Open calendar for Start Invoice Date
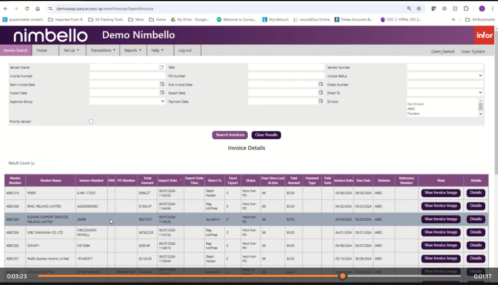498x285 pixels. click(x=162, y=84)
